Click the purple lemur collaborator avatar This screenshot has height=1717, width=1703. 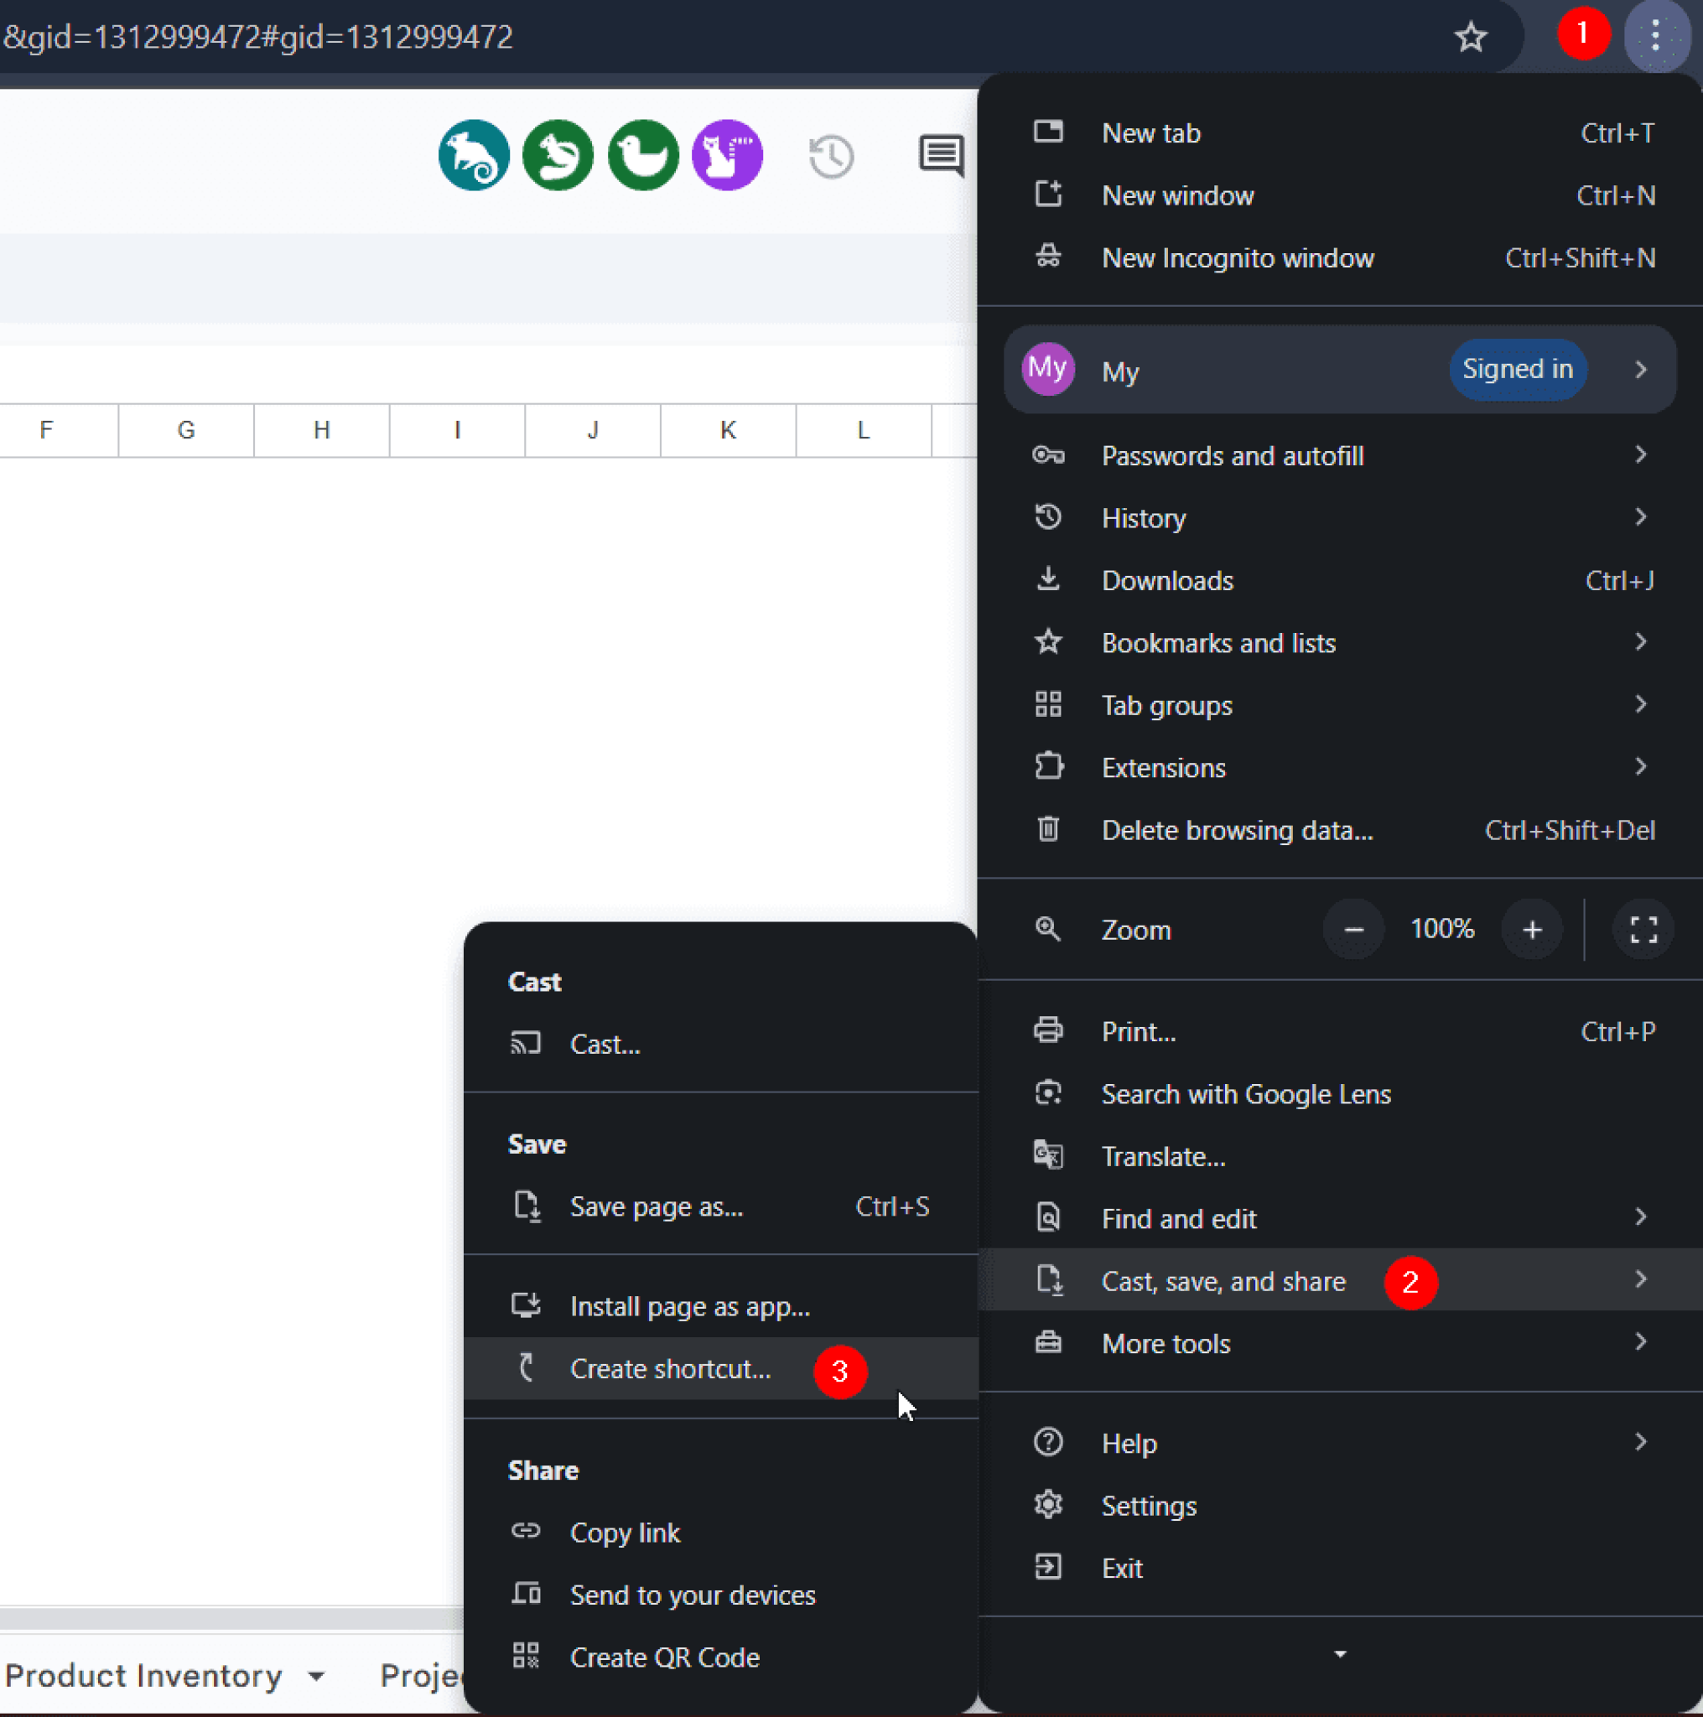point(726,154)
